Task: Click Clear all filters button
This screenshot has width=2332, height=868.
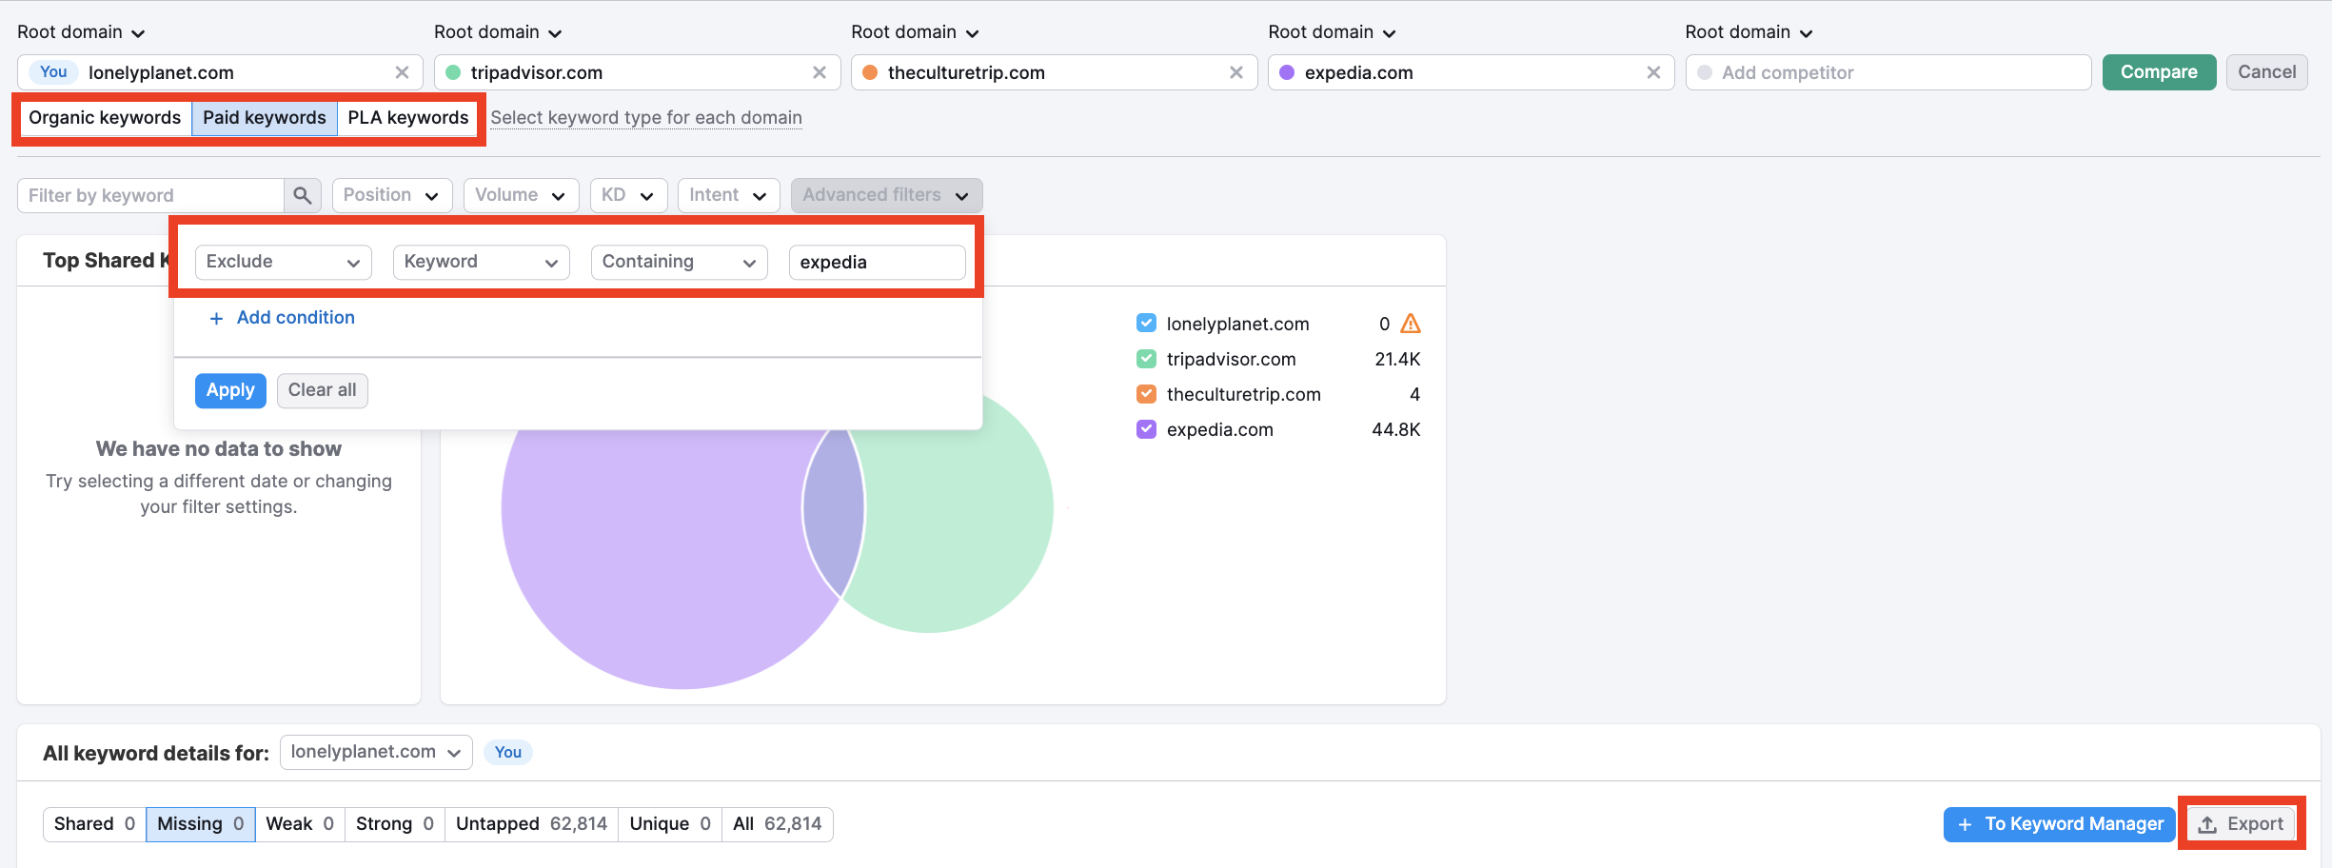Action: pyautogui.click(x=322, y=390)
